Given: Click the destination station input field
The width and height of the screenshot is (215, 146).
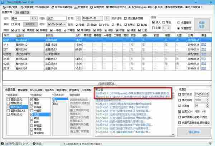Looking at the screenshot, I should coord(57,18).
